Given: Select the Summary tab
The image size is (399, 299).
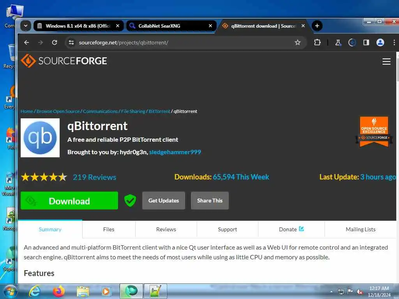Looking at the screenshot, I should point(50,229).
